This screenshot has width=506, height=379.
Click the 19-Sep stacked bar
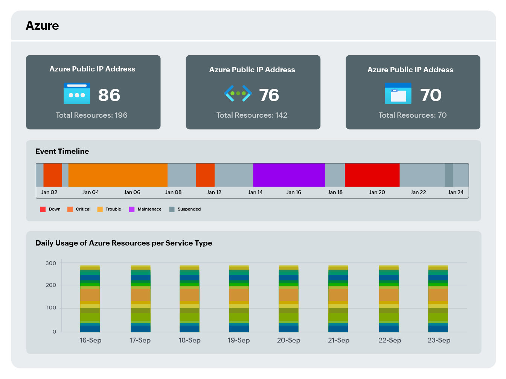pos(239,299)
